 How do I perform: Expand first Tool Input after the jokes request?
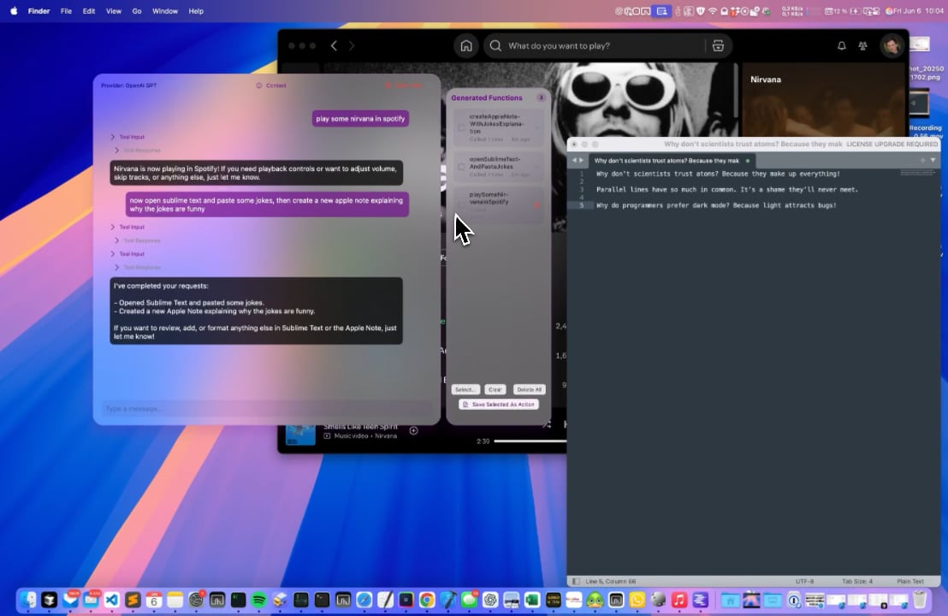tap(127, 227)
